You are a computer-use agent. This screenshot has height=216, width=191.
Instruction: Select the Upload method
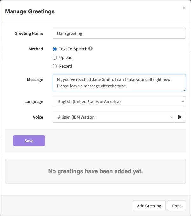tap(55, 57)
